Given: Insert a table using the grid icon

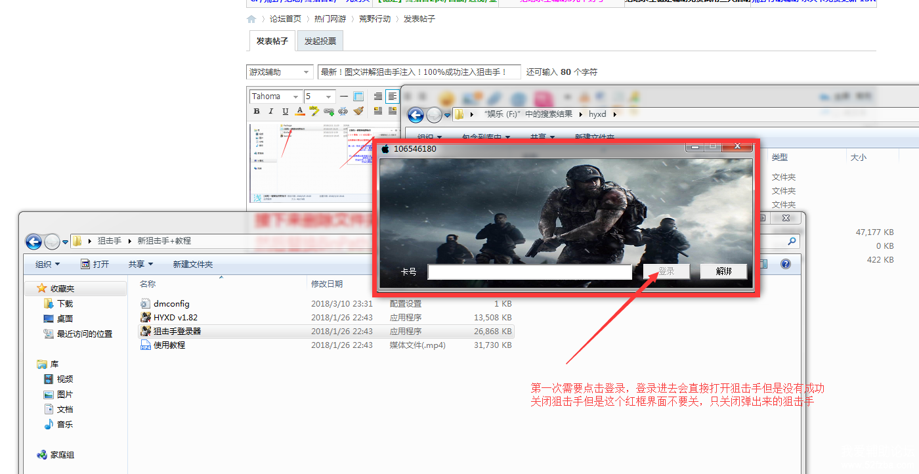Looking at the screenshot, I should (358, 97).
